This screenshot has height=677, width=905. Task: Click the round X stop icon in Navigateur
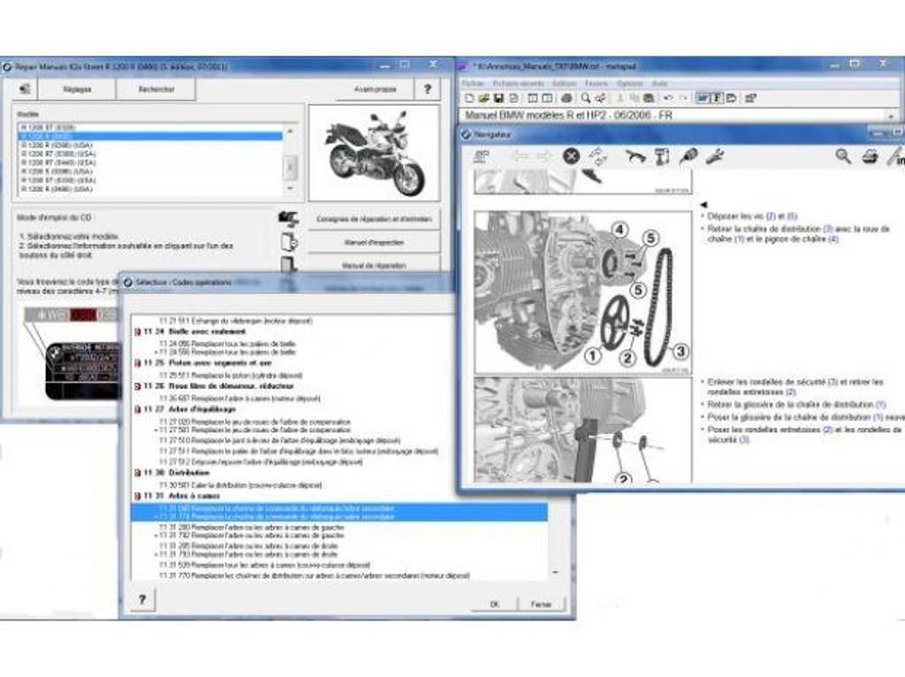click(571, 156)
